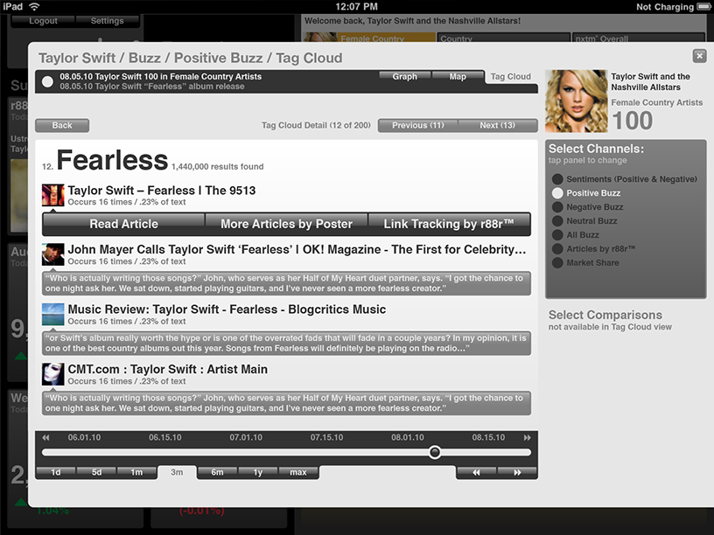Select Articles by r88r channel
Image resolution: width=714 pixels, height=535 pixels.
594,249
